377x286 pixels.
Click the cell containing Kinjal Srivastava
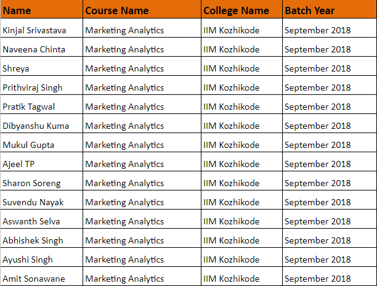(41, 30)
